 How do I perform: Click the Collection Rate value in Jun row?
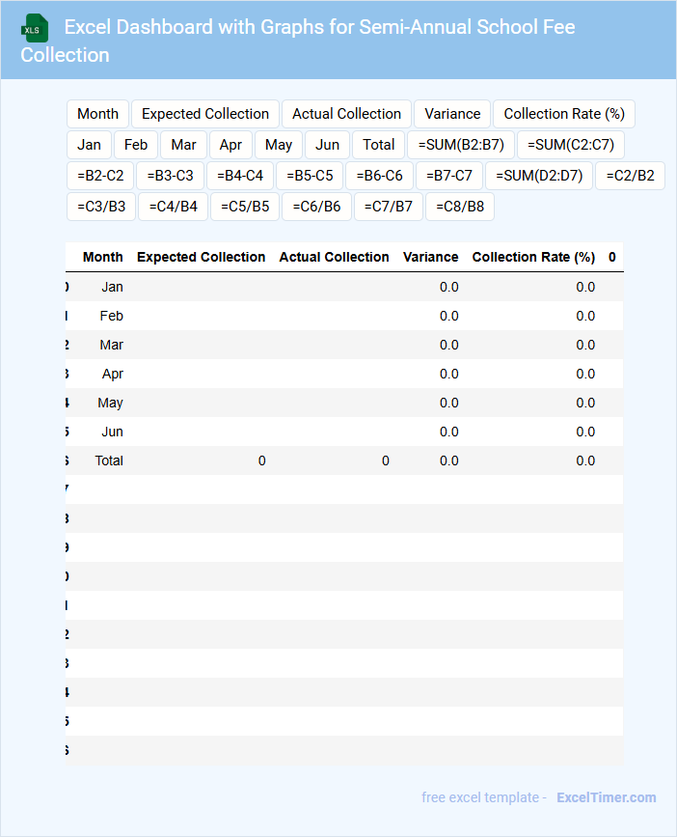tap(585, 432)
